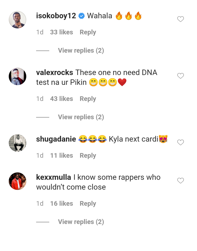Open the 11 likes list on shugadanie's comment
Image resolution: width=197 pixels, height=251 pixels.
pyautogui.click(x=61, y=155)
